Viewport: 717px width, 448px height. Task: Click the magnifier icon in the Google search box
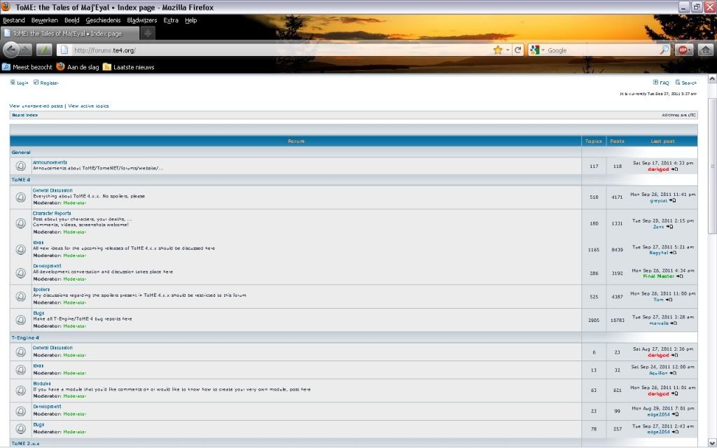click(x=664, y=50)
